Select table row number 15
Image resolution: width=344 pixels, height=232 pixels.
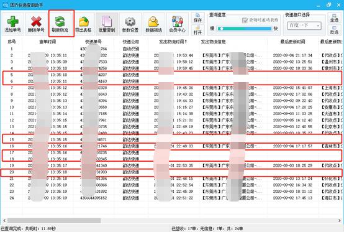point(172,139)
